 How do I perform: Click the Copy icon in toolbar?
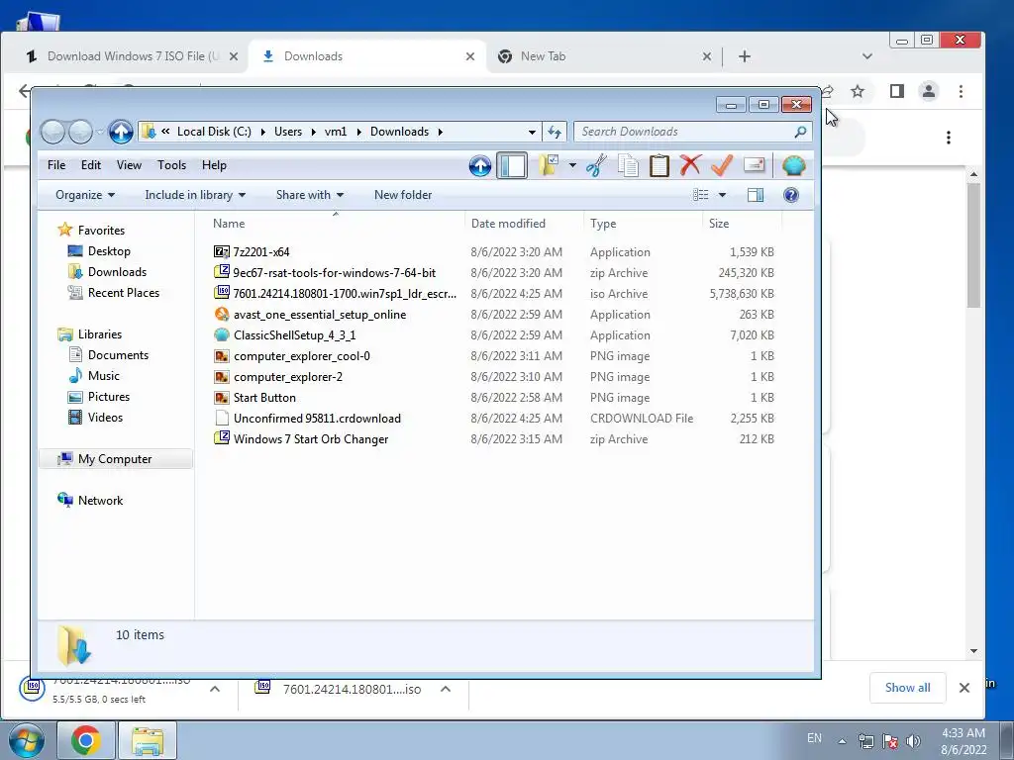click(627, 166)
